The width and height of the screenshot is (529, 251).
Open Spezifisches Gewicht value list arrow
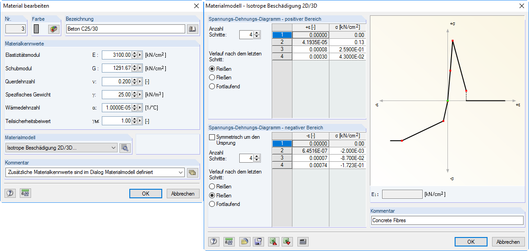point(140,95)
